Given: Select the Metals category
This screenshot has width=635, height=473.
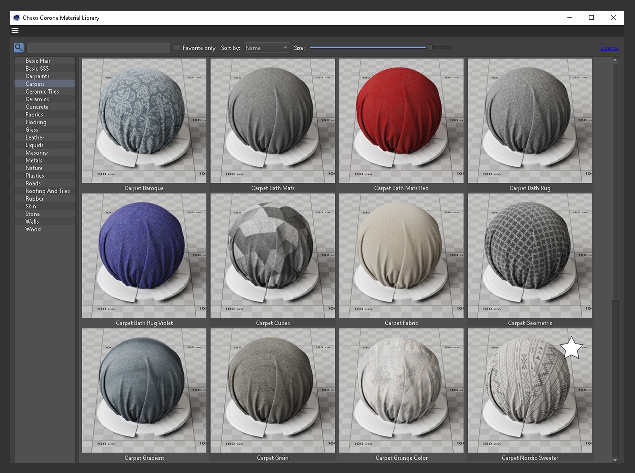Looking at the screenshot, I should click(45, 160).
